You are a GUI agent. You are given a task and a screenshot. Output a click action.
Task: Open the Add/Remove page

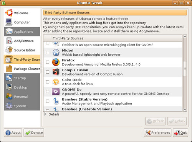click(22, 41)
